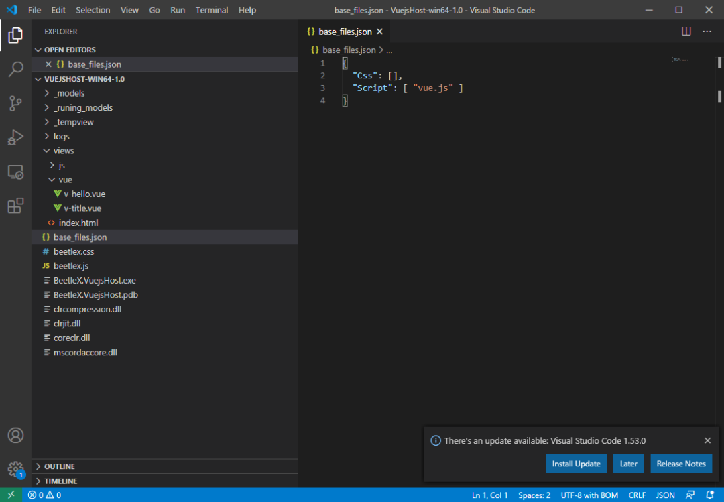Close base_files.json in Open Editors list
The width and height of the screenshot is (724, 502).
click(48, 64)
